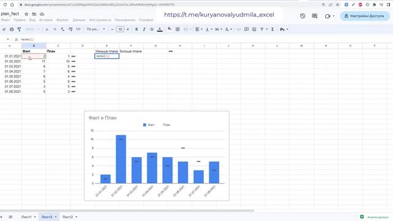Toggle strikethrough formatting

click(x=152, y=29)
